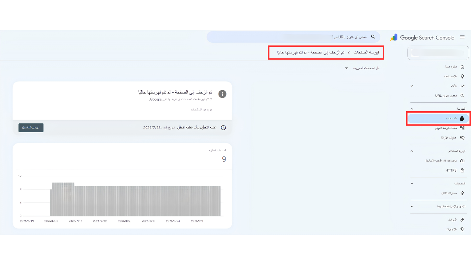Click the chart date label 2026/7/22
Screen dimensions: 471x265
click(x=100, y=221)
